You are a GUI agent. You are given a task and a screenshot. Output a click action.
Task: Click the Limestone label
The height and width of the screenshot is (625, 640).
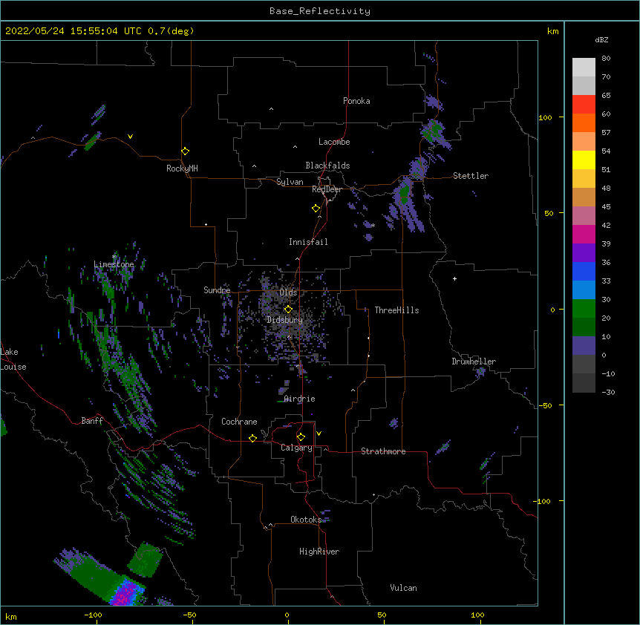[114, 264]
